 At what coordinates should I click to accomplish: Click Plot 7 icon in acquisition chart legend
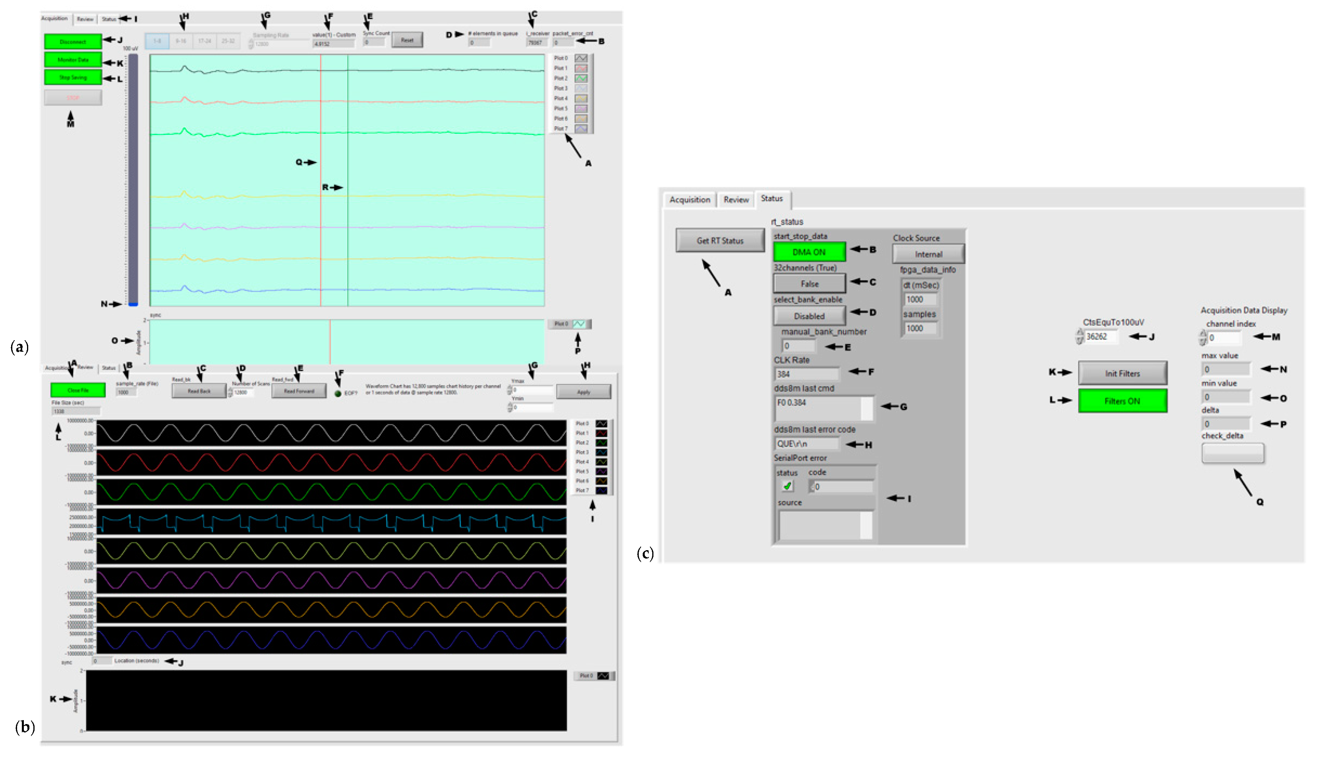[x=581, y=129]
